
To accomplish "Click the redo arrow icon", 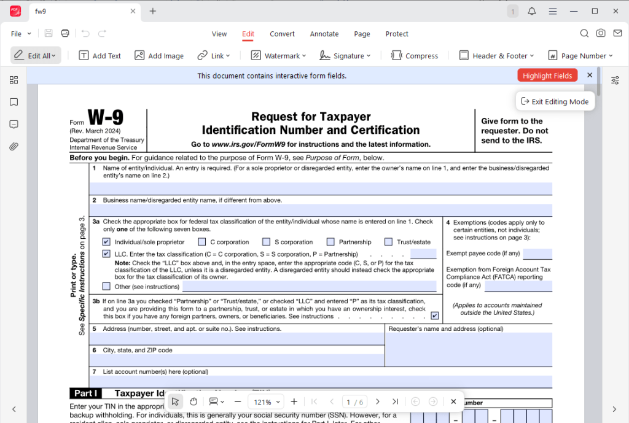I will 103,33.
